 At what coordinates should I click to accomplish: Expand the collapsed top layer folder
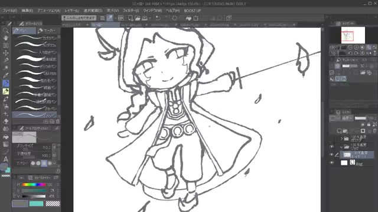(341, 139)
